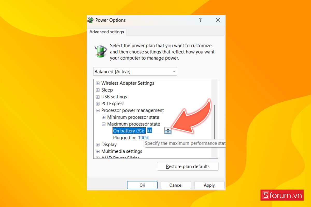
Task: Click the settings list vertical scrollbar thumb
Action: click(x=214, y=122)
